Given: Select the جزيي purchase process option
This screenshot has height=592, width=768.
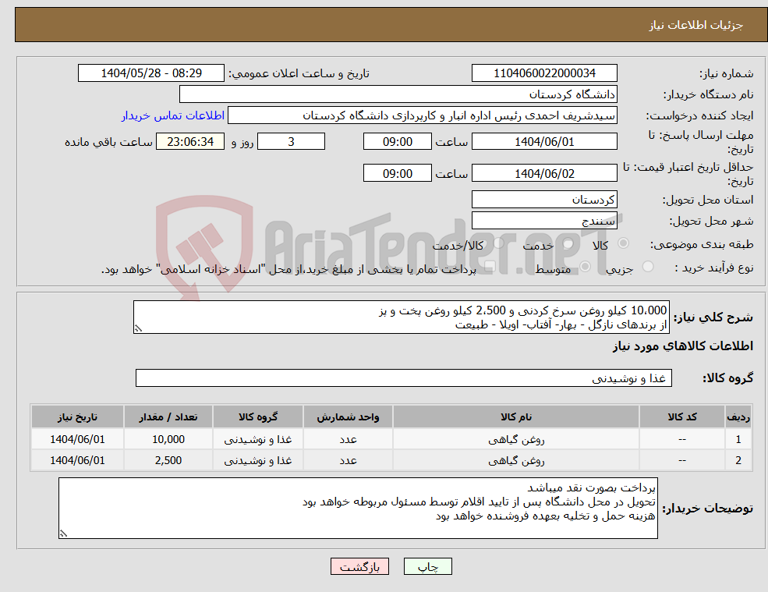Looking at the screenshot, I should (x=647, y=266).
